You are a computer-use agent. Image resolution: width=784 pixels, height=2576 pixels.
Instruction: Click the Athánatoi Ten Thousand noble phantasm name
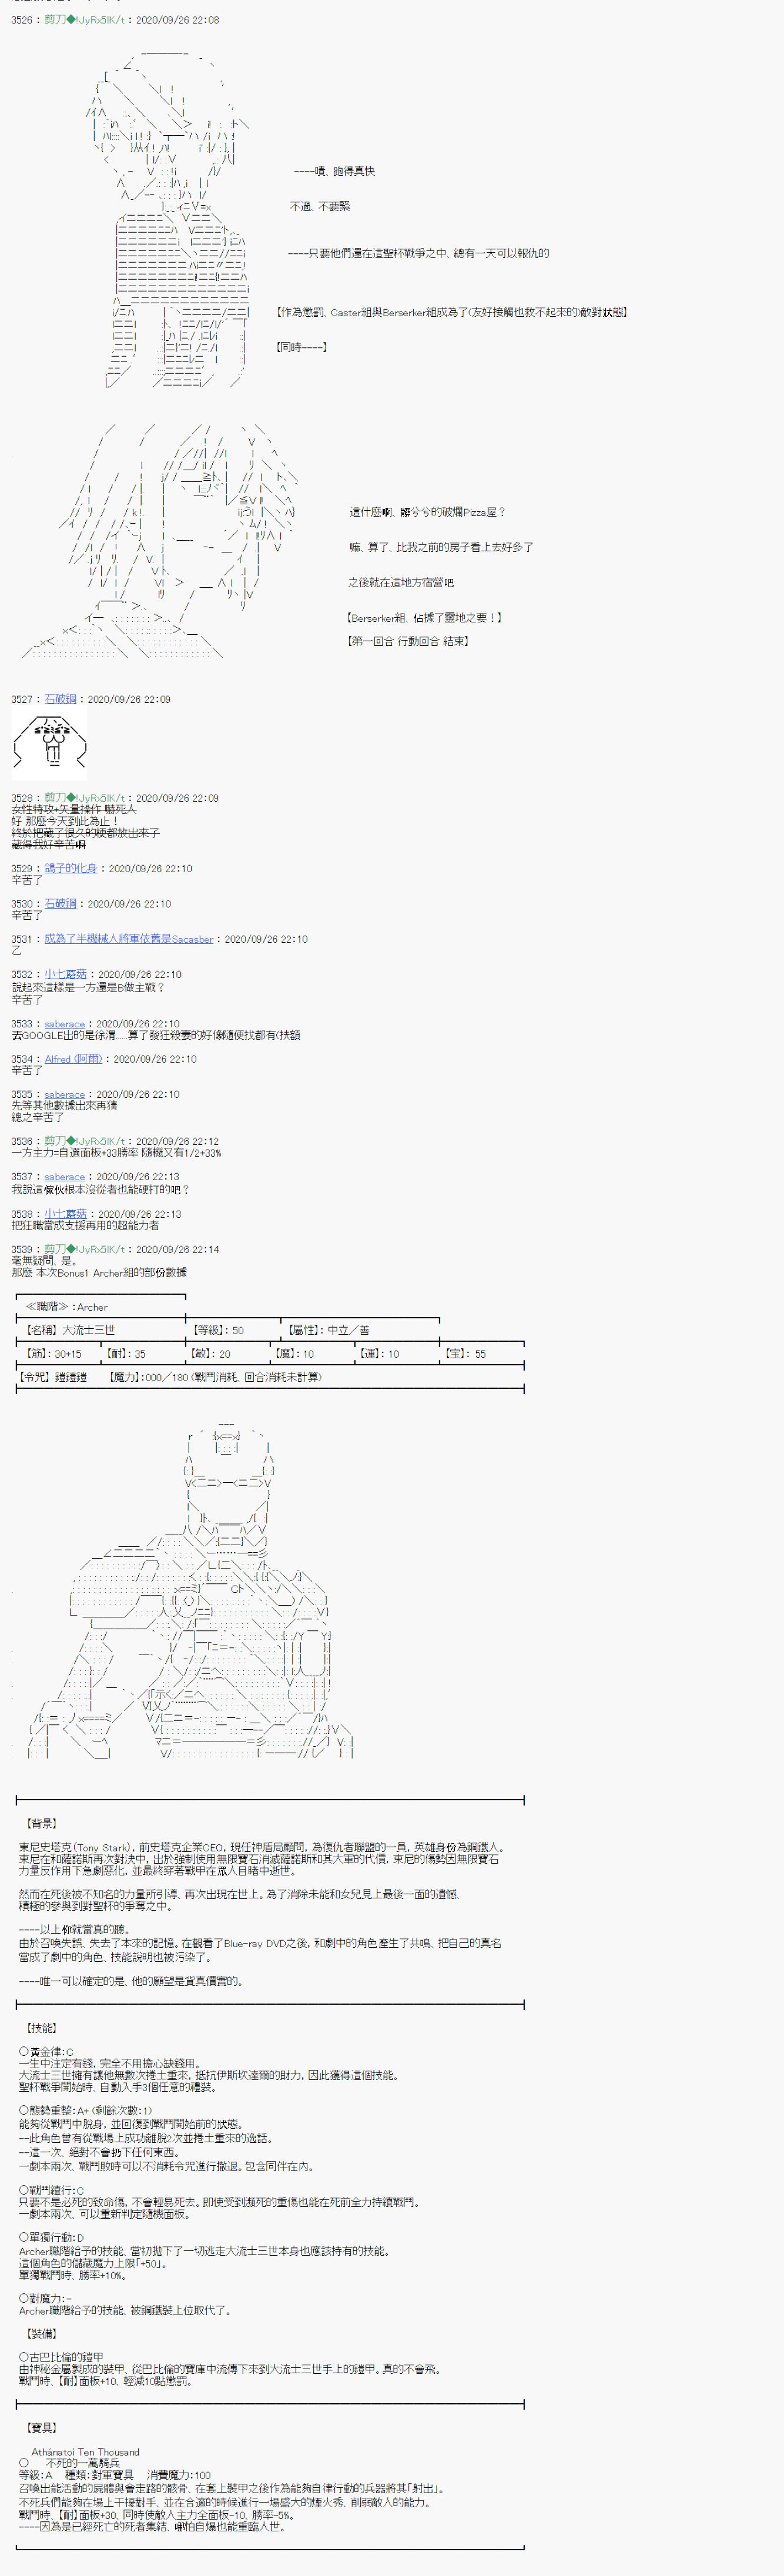point(86,2452)
